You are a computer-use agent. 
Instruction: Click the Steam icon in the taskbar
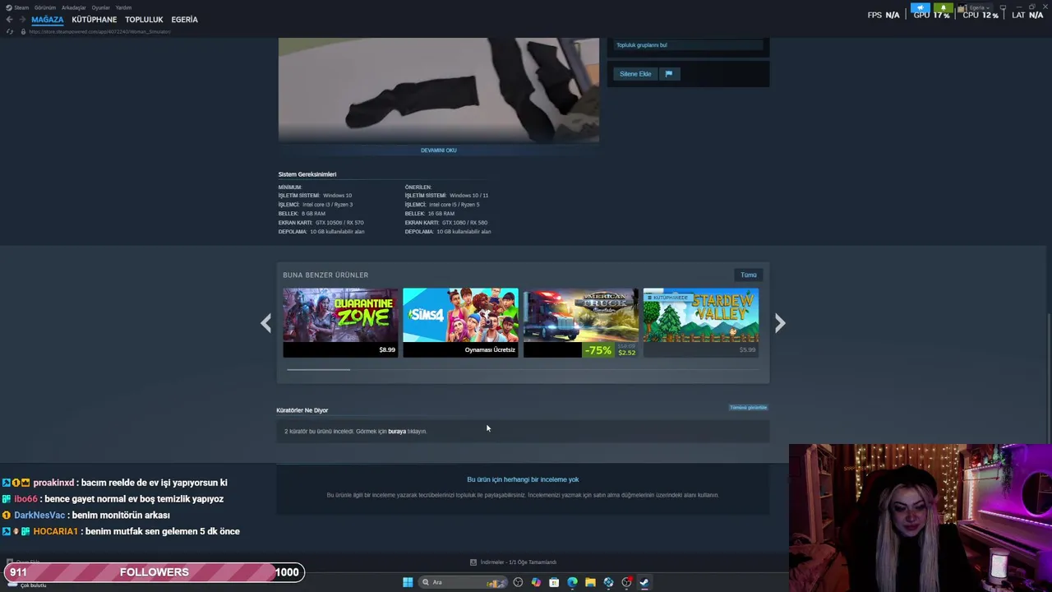[644, 582]
